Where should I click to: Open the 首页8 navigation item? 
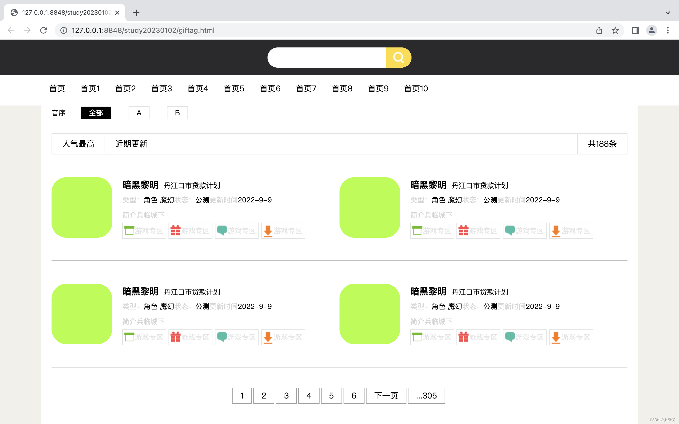[342, 89]
